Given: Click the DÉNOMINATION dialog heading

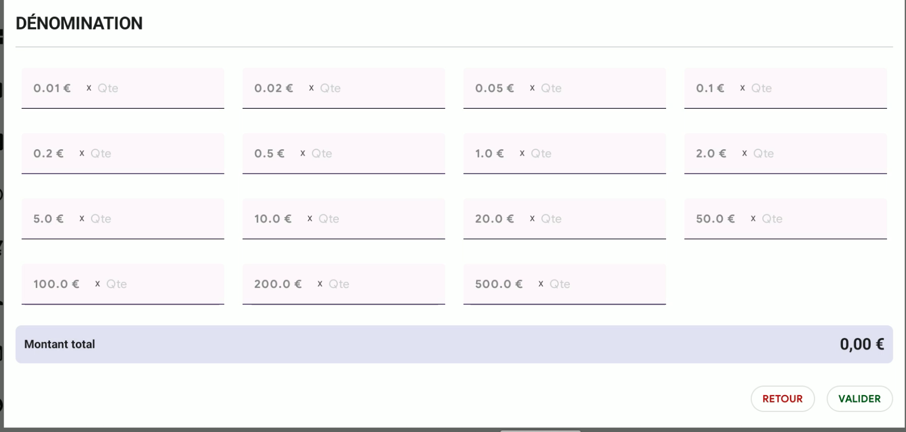Looking at the screenshot, I should tap(79, 24).
